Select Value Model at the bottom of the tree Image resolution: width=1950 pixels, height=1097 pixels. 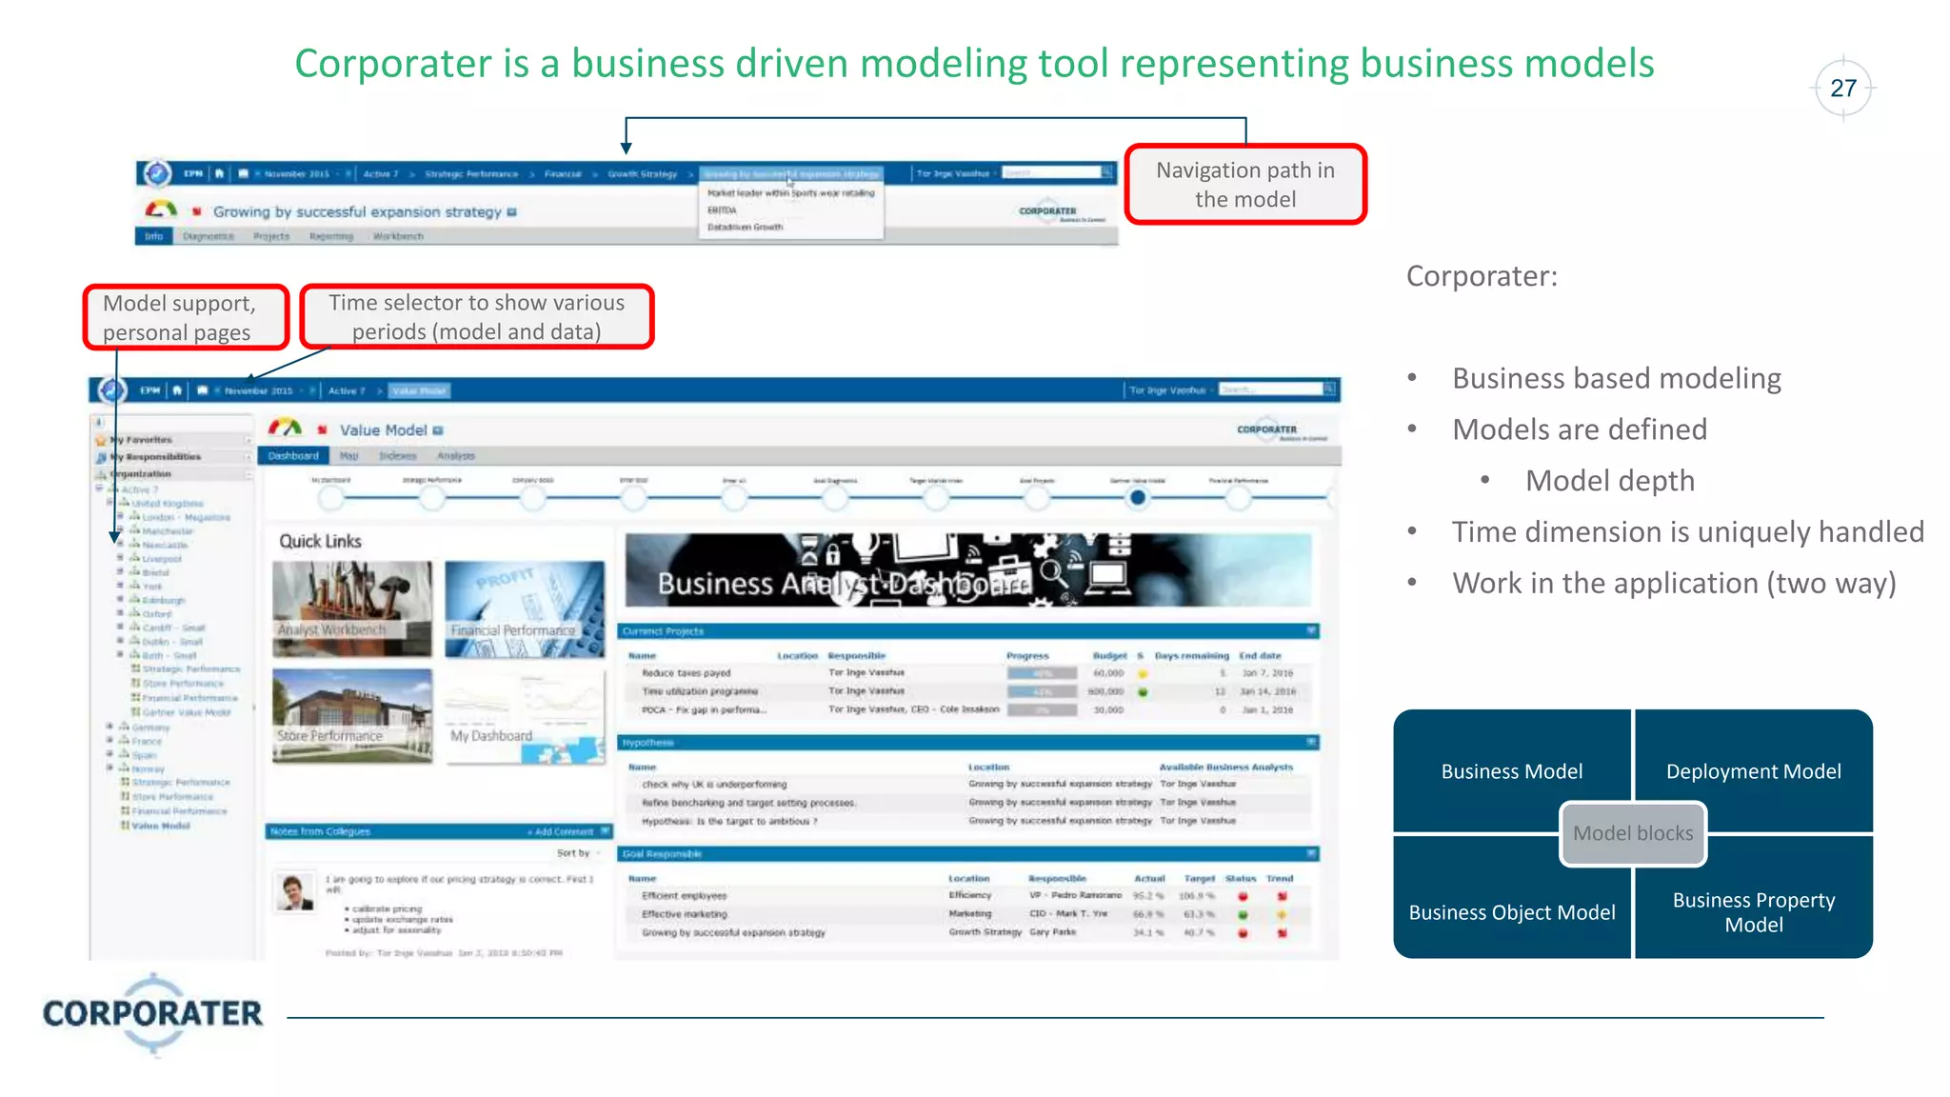tap(161, 826)
